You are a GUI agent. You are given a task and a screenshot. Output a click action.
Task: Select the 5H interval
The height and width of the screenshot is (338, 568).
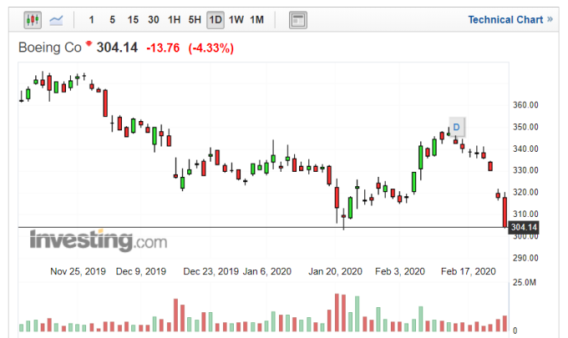(195, 20)
